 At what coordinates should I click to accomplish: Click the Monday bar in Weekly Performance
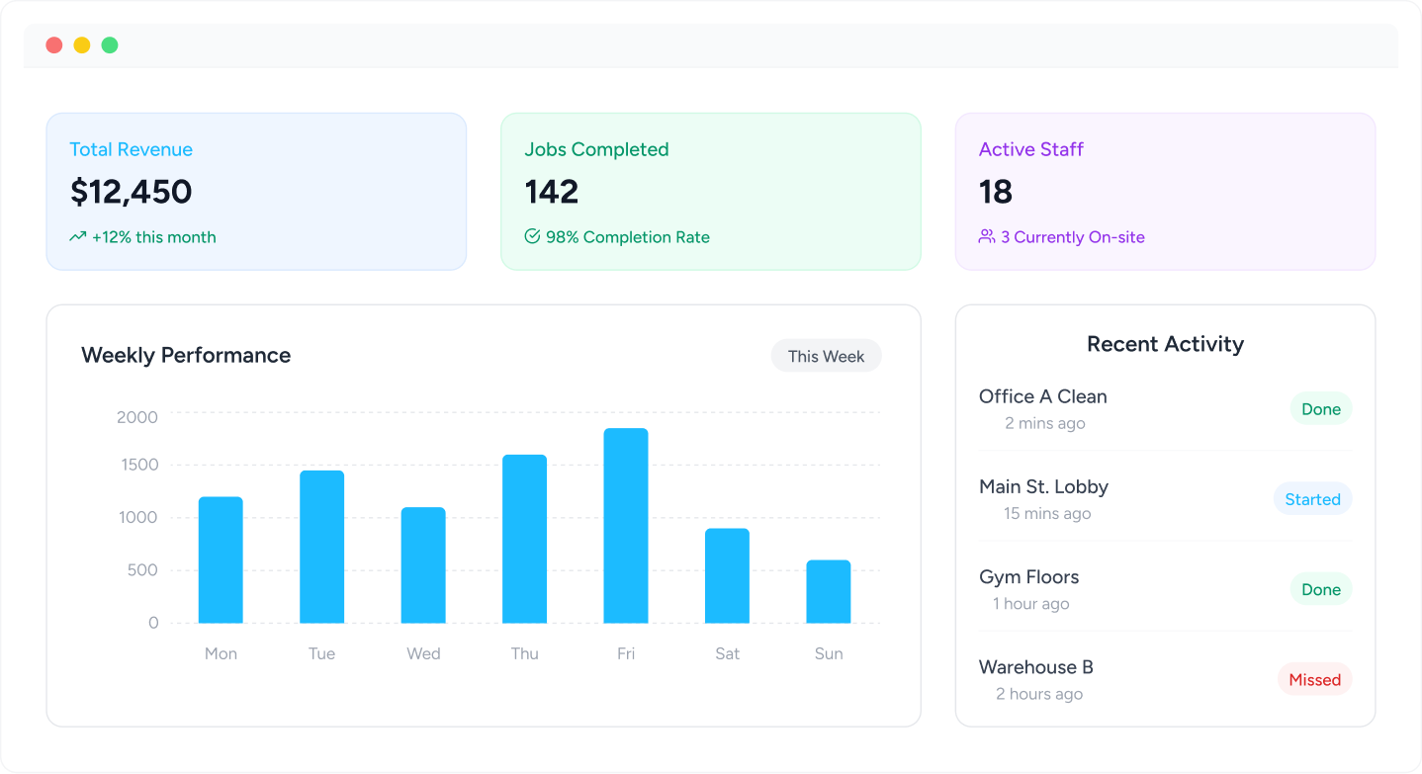click(221, 559)
